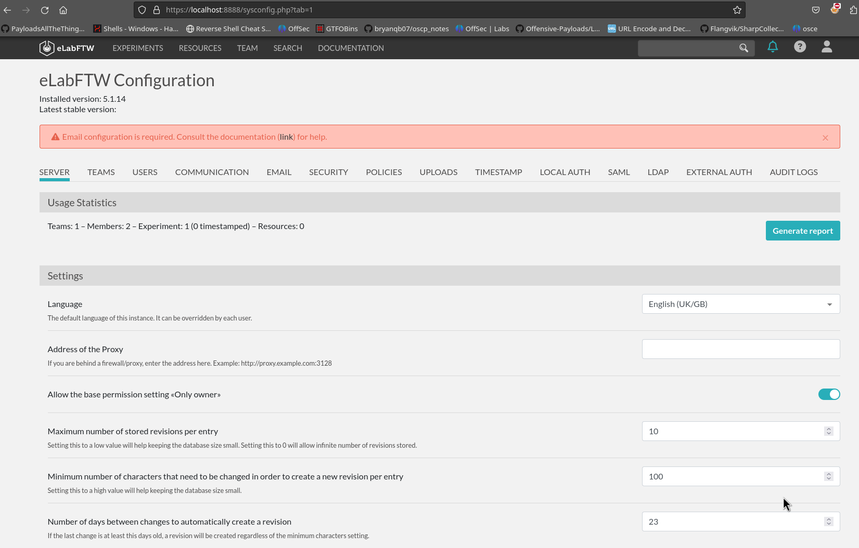
Task: Open the PayloadsAllTheThings bookmark
Action: 43,29
